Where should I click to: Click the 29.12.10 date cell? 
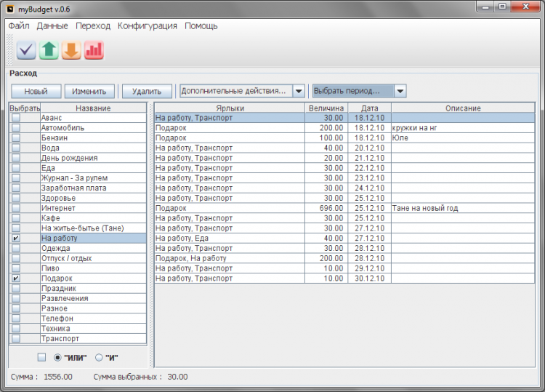(369, 268)
